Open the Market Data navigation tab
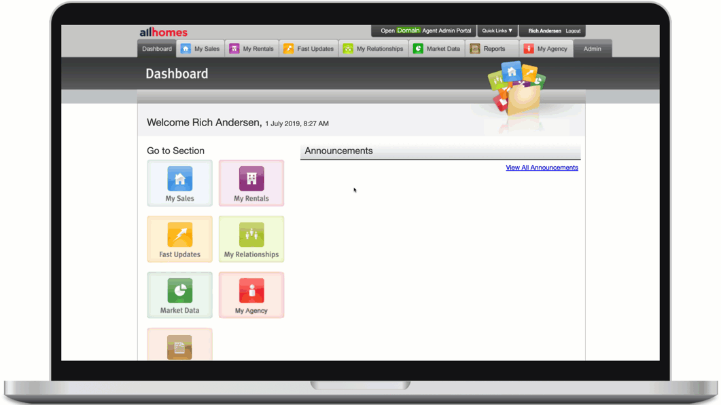 (436, 49)
